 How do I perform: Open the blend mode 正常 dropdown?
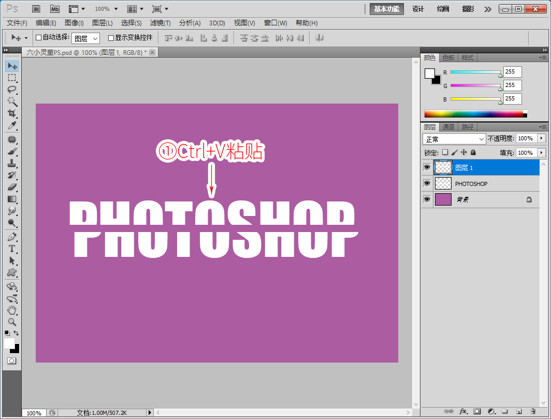pyautogui.click(x=454, y=139)
